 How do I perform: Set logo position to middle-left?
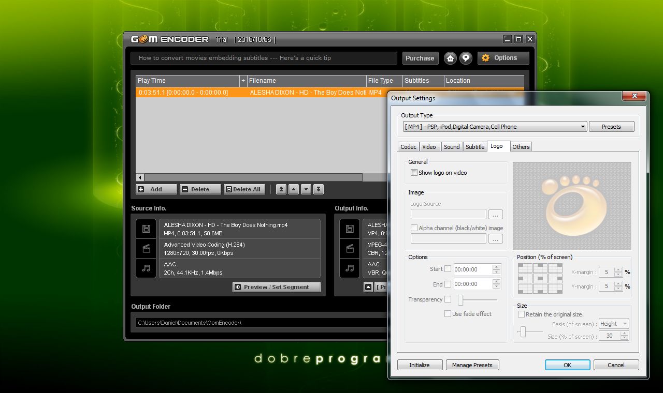tap(525, 278)
